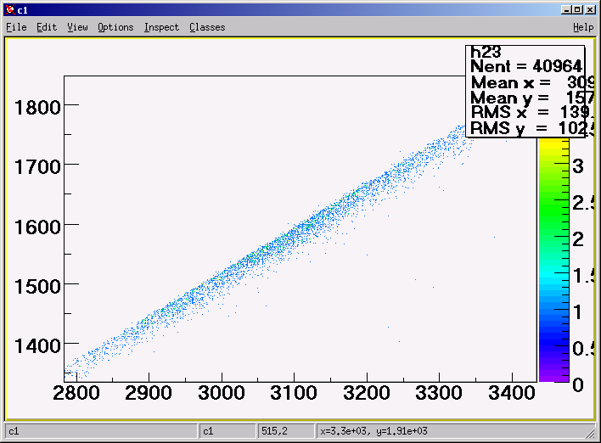Viewport: 601px width, 443px height.
Task: Maximize the c1 canvas window
Action: [x=577, y=10]
